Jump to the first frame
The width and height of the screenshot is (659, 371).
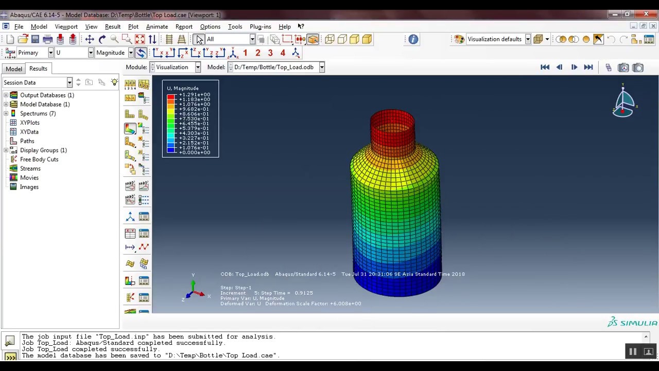[x=545, y=68]
